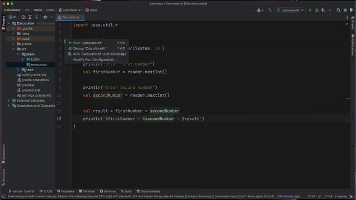The width and height of the screenshot is (356, 200).
Task: Expand the test folder
Action: tap(18, 69)
